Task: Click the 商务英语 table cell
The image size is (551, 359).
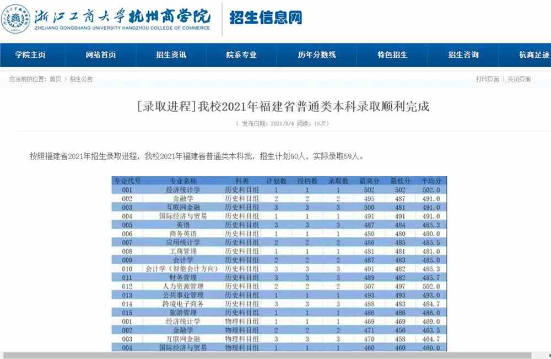Action: (183, 233)
